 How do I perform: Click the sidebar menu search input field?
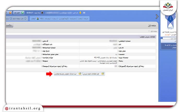(x=169, y=38)
